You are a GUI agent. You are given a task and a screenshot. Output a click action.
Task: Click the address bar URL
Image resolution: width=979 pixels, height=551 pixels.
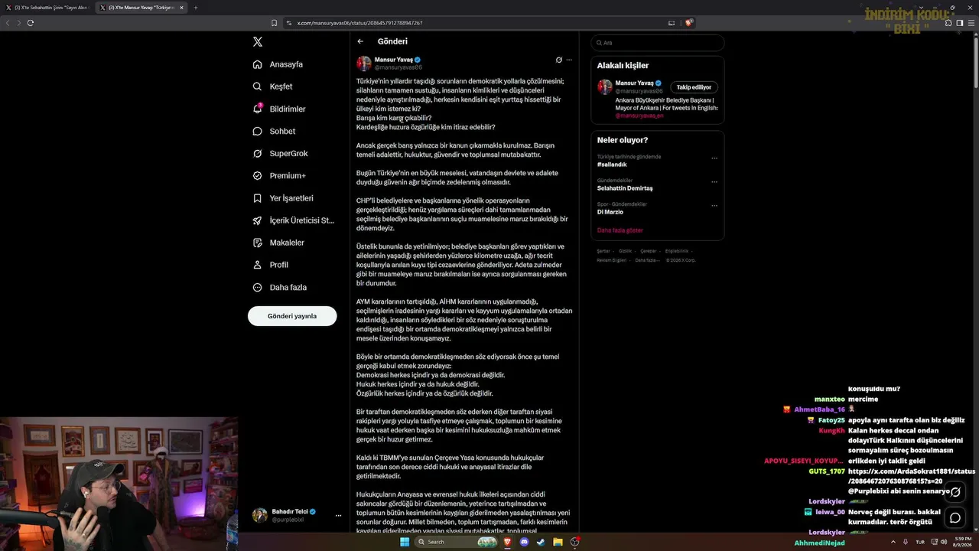point(359,23)
